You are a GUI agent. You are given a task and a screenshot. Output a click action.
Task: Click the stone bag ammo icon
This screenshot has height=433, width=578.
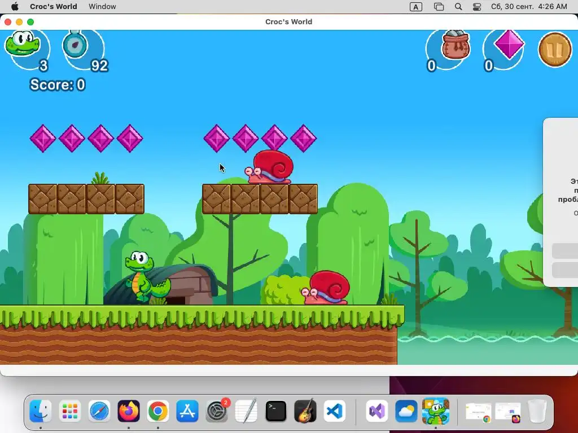point(456,45)
